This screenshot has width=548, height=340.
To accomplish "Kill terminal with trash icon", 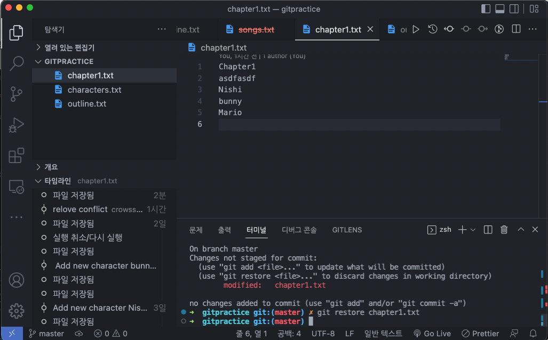I will click(x=504, y=230).
